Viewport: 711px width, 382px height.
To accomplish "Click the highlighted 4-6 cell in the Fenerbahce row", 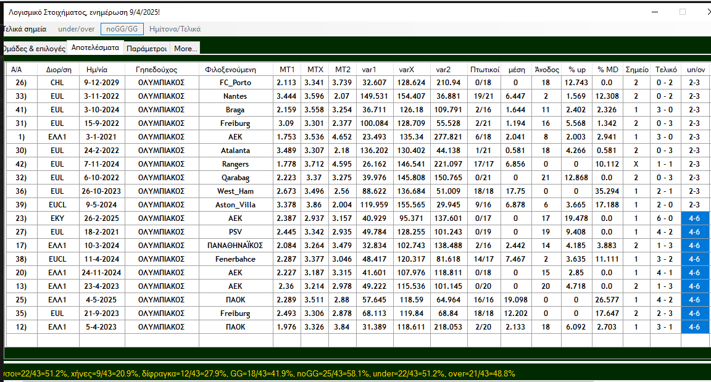I will (x=694, y=259).
